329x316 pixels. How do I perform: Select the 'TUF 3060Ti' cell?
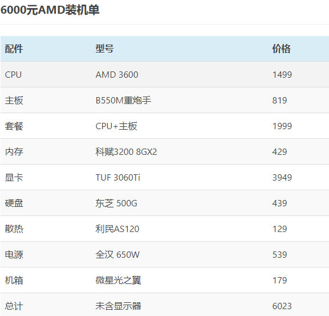tap(117, 178)
